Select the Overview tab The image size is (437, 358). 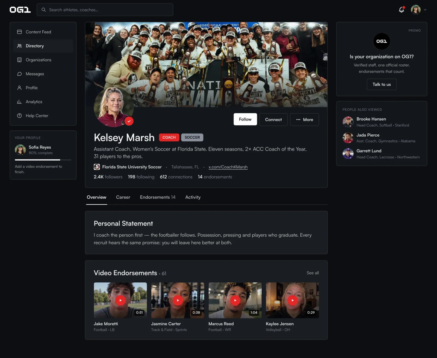(96, 197)
